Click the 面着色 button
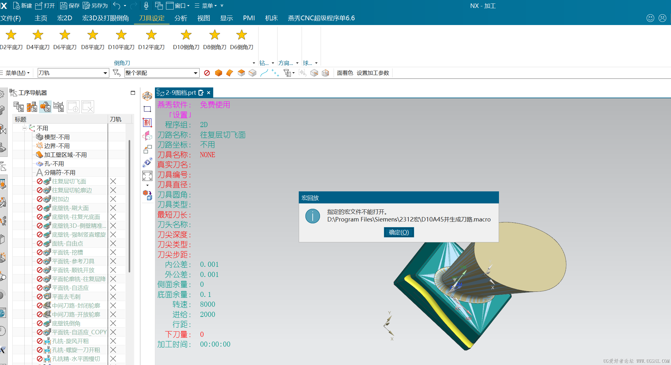Image resolution: width=671 pixels, height=365 pixels. [345, 73]
